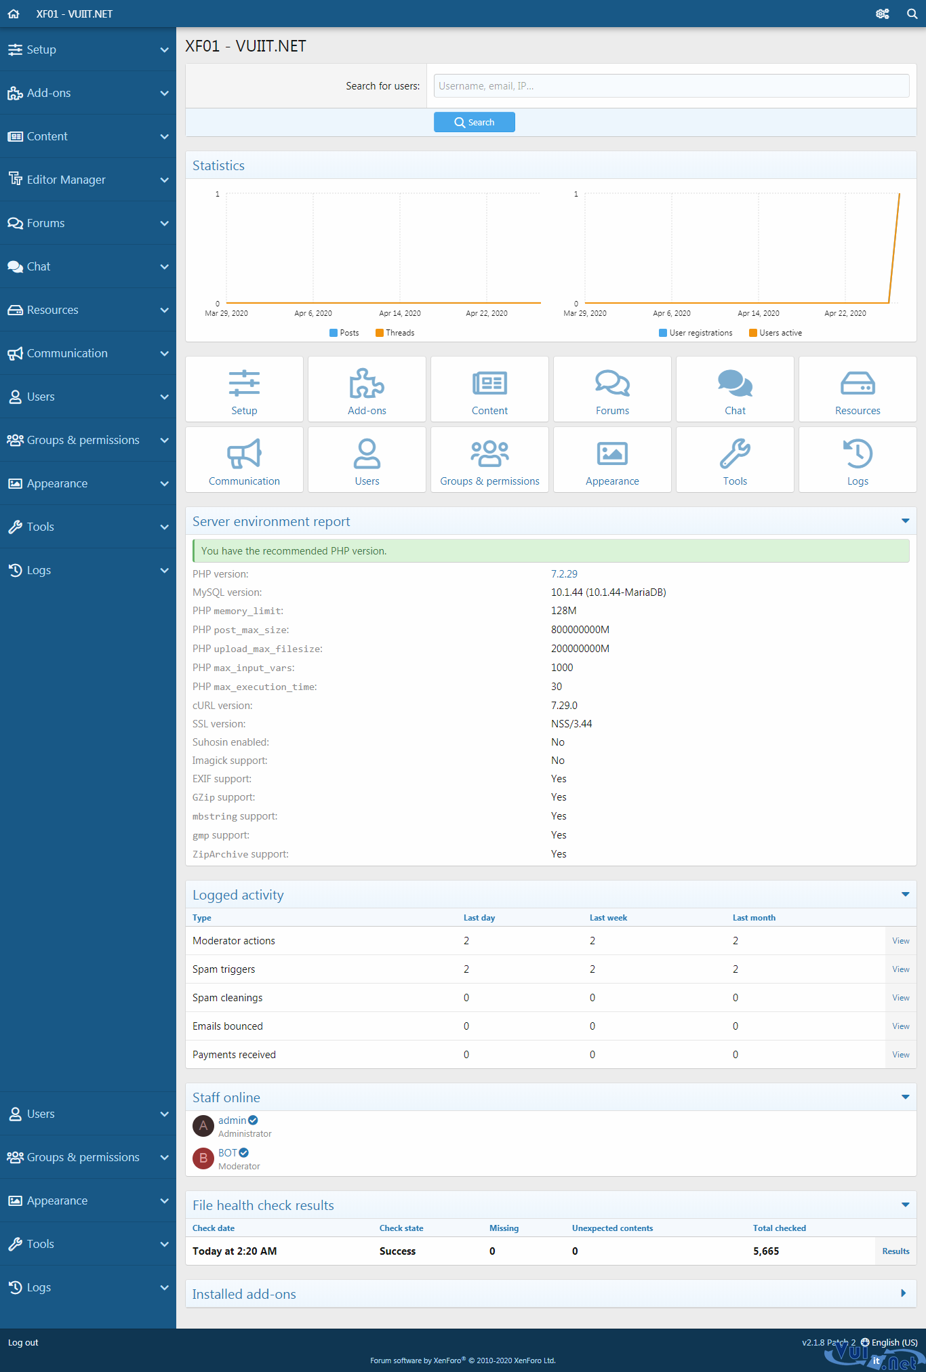Expand the Add-ons sidebar chevron
This screenshot has height=1372, width=926.
point(164,93)
